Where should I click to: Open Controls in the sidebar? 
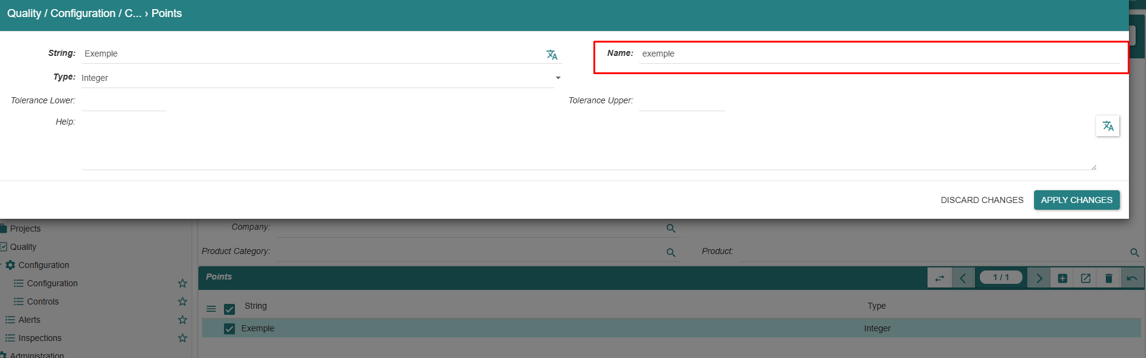point(43,301)
